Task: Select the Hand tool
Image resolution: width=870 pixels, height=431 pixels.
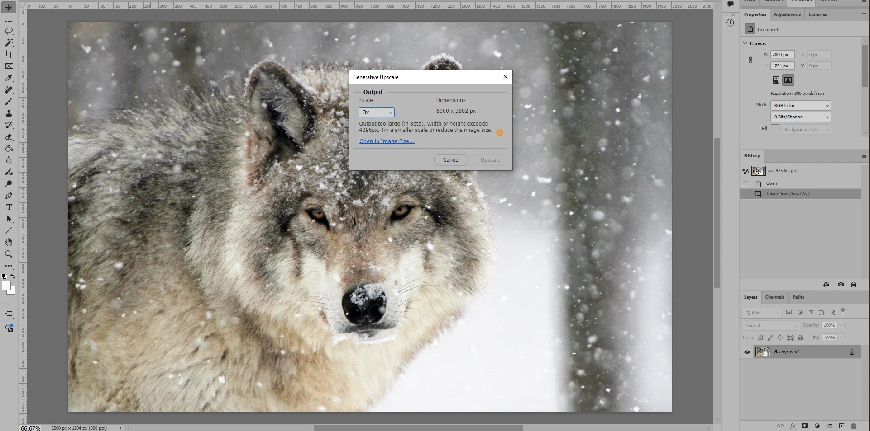Action: [9, 243]
